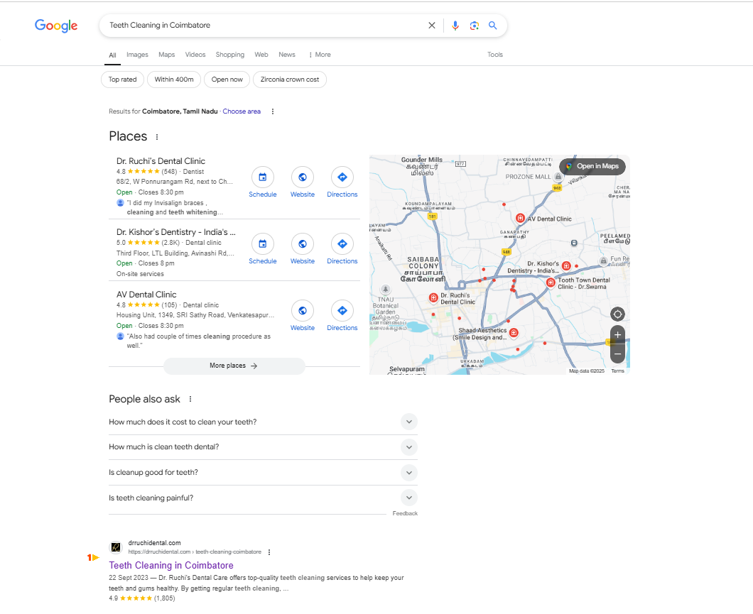Clear the search box text
This screenshot has height=614, width=753.
click(431, 26)
